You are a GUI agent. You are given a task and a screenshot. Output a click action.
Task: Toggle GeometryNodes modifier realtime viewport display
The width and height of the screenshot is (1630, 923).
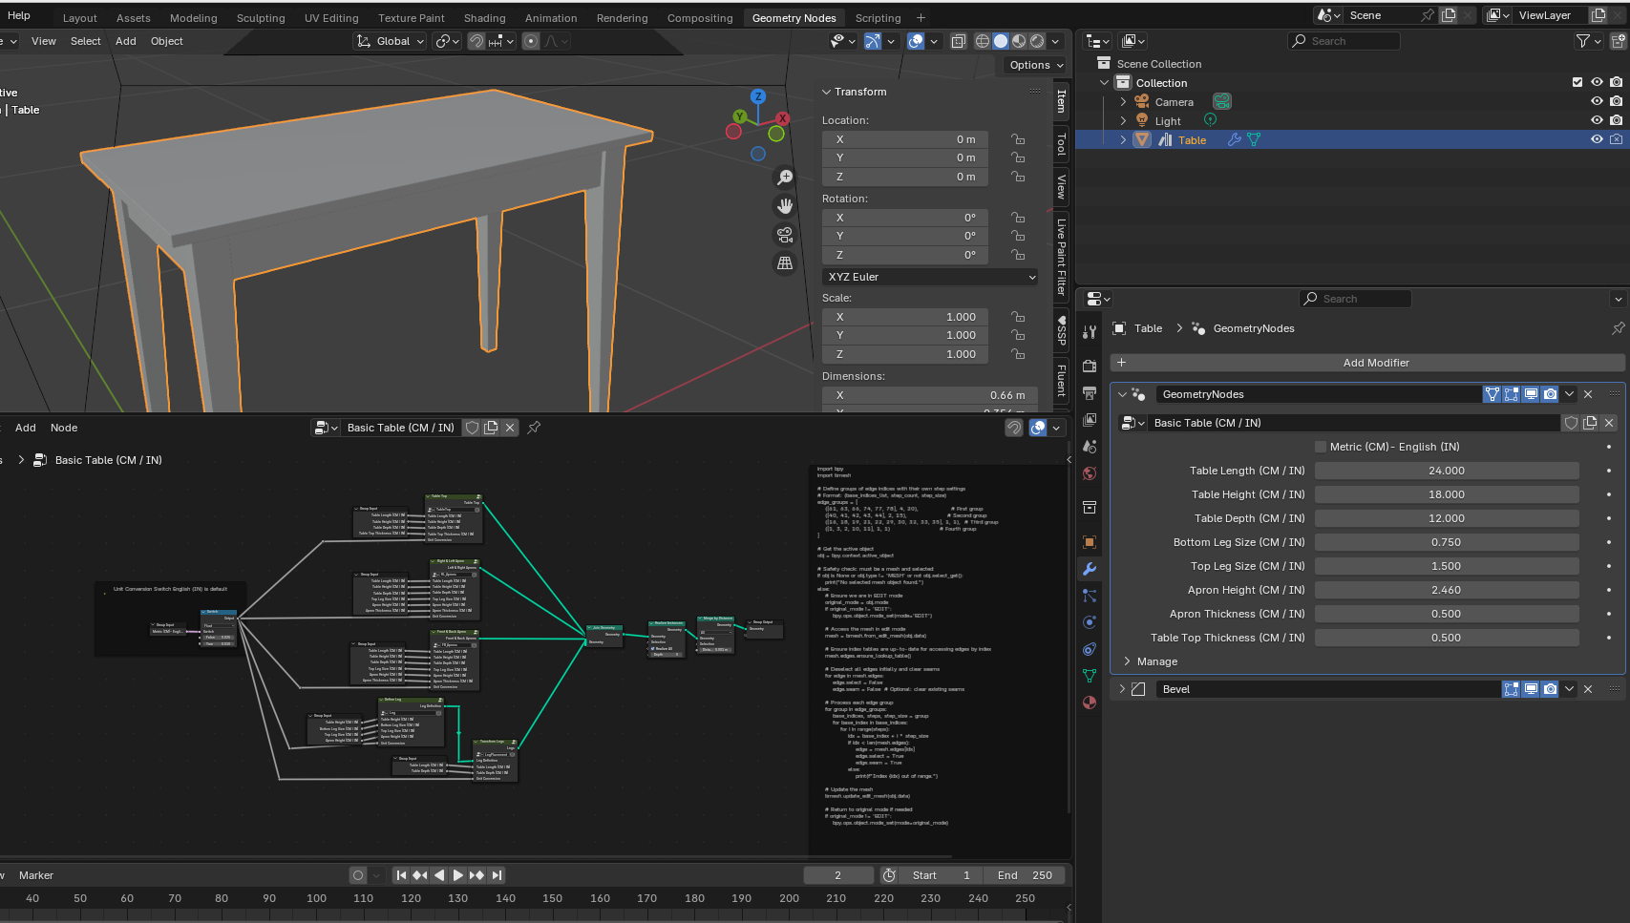click(1531, 394)
